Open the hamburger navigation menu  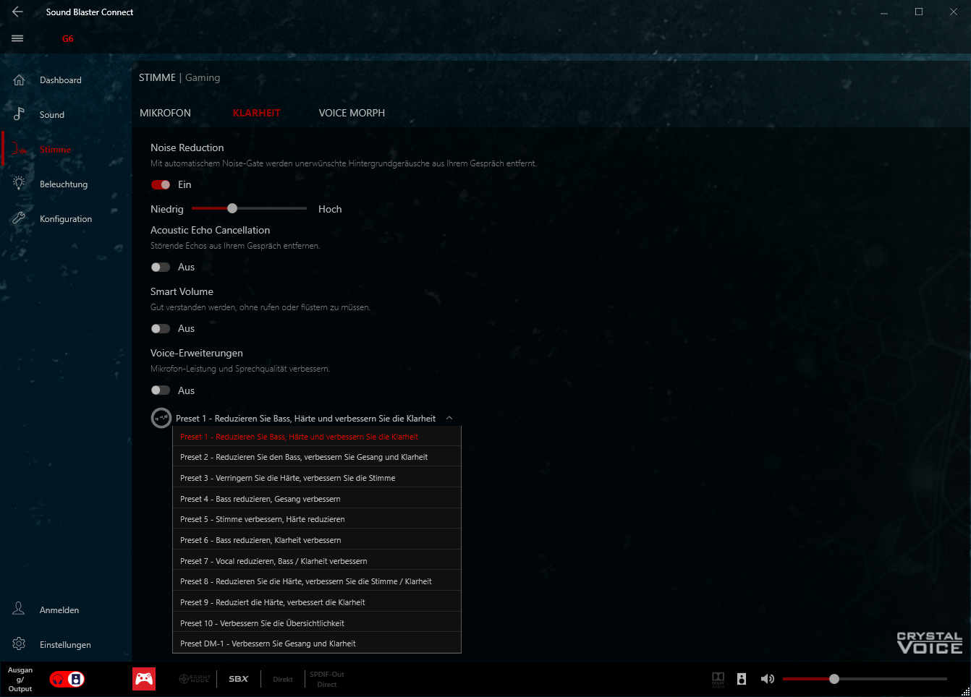(17, 38)
